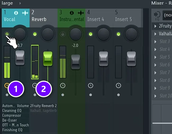Open the Slot 10 arrow menu
172x134 pixels.
pyautogui.click(x=155, y=96)
